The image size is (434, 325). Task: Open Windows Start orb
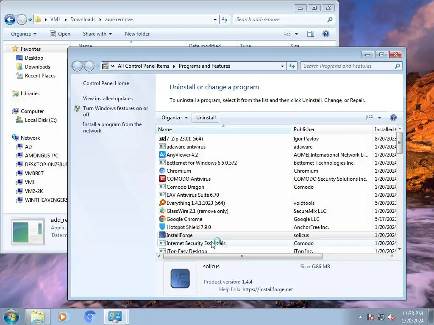click(11, 317)
